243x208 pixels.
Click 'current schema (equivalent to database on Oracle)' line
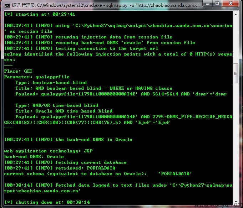click(98, 174)
